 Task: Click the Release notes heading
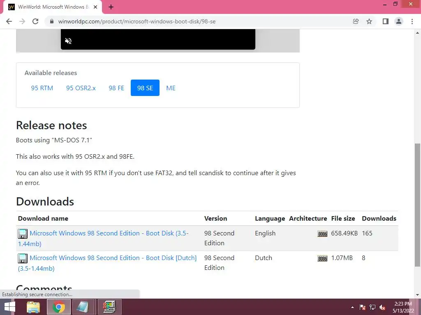click(51, 126)
